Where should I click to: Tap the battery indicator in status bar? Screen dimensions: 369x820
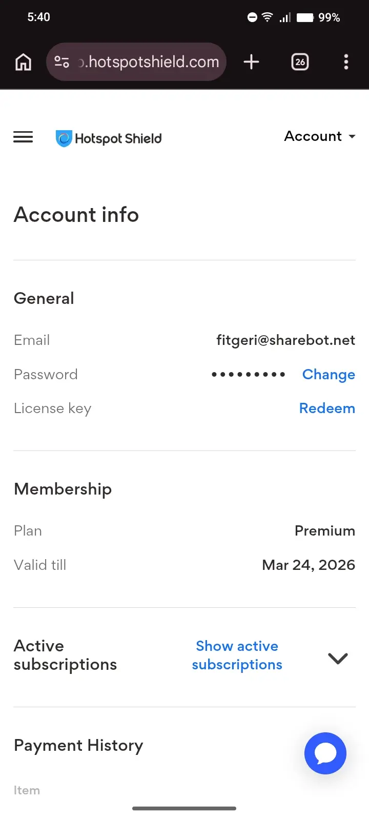tap(305, 17)
